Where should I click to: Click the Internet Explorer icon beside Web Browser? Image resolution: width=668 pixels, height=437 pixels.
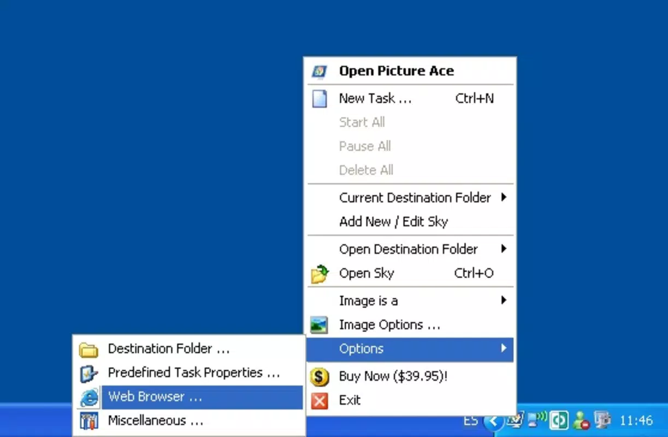pyautogui.click(x=90, y=397)
